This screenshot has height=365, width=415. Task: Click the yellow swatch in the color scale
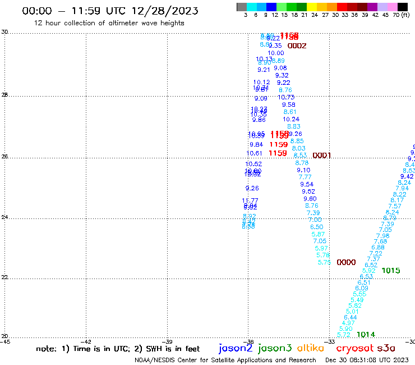point(312,7)
